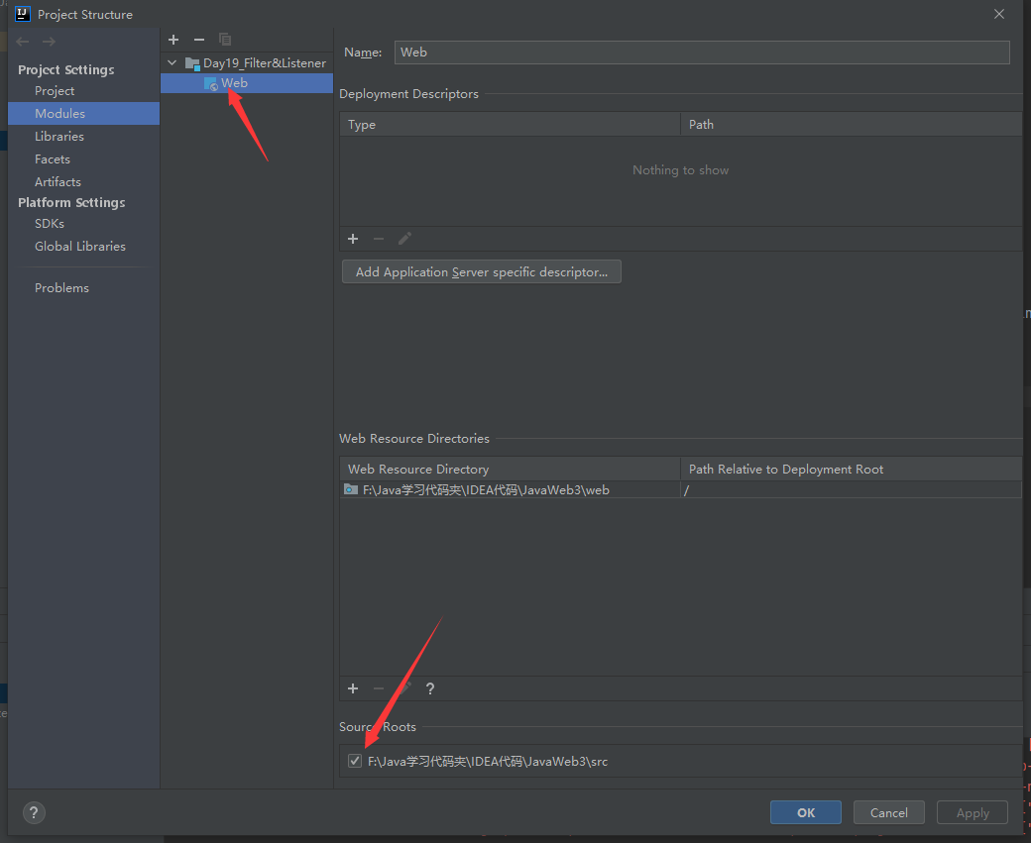This screenshot has width=1031, height=843.
Task: Click the web resource directory folder icon
Action: [351, 489]
